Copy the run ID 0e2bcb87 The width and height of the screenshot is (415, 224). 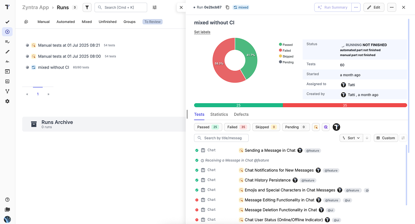click(227, 7)
